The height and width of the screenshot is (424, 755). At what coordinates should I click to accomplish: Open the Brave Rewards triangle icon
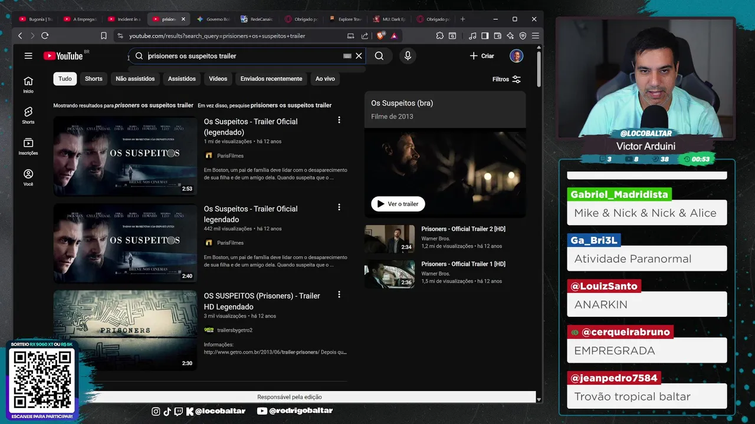click(394, 36)
